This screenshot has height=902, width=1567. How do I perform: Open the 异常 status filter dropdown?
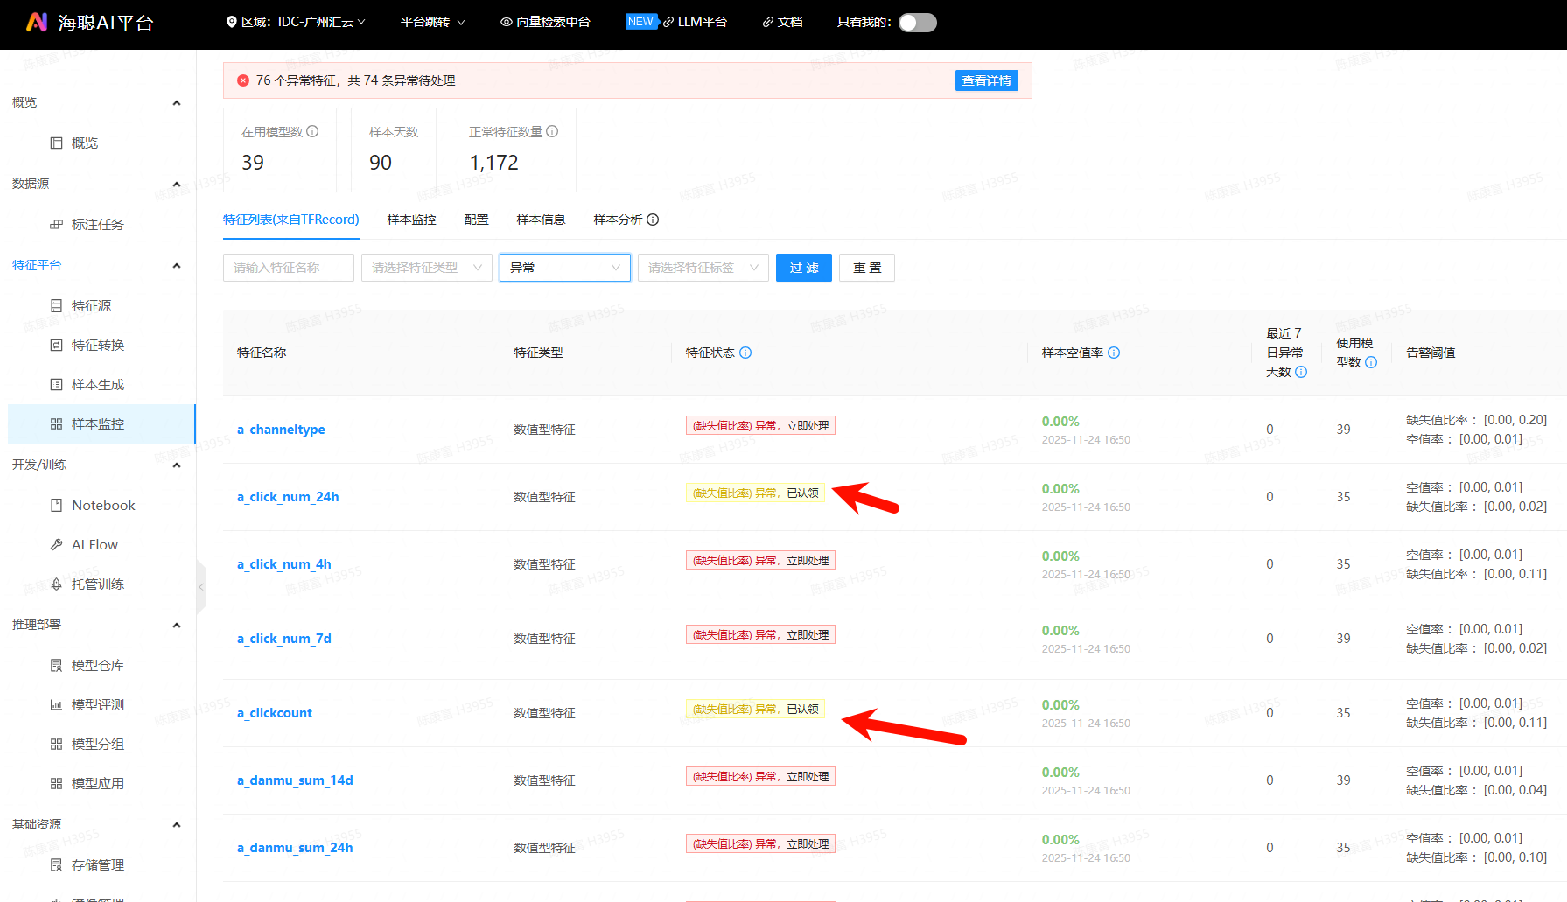tap(564, 268)
